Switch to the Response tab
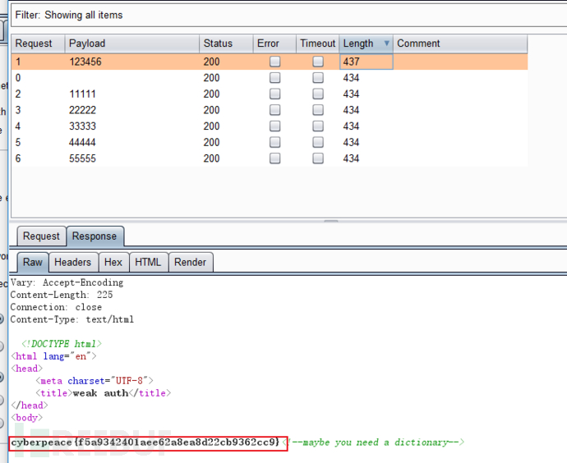The image size is (567, 463). (x=94, y=236)
